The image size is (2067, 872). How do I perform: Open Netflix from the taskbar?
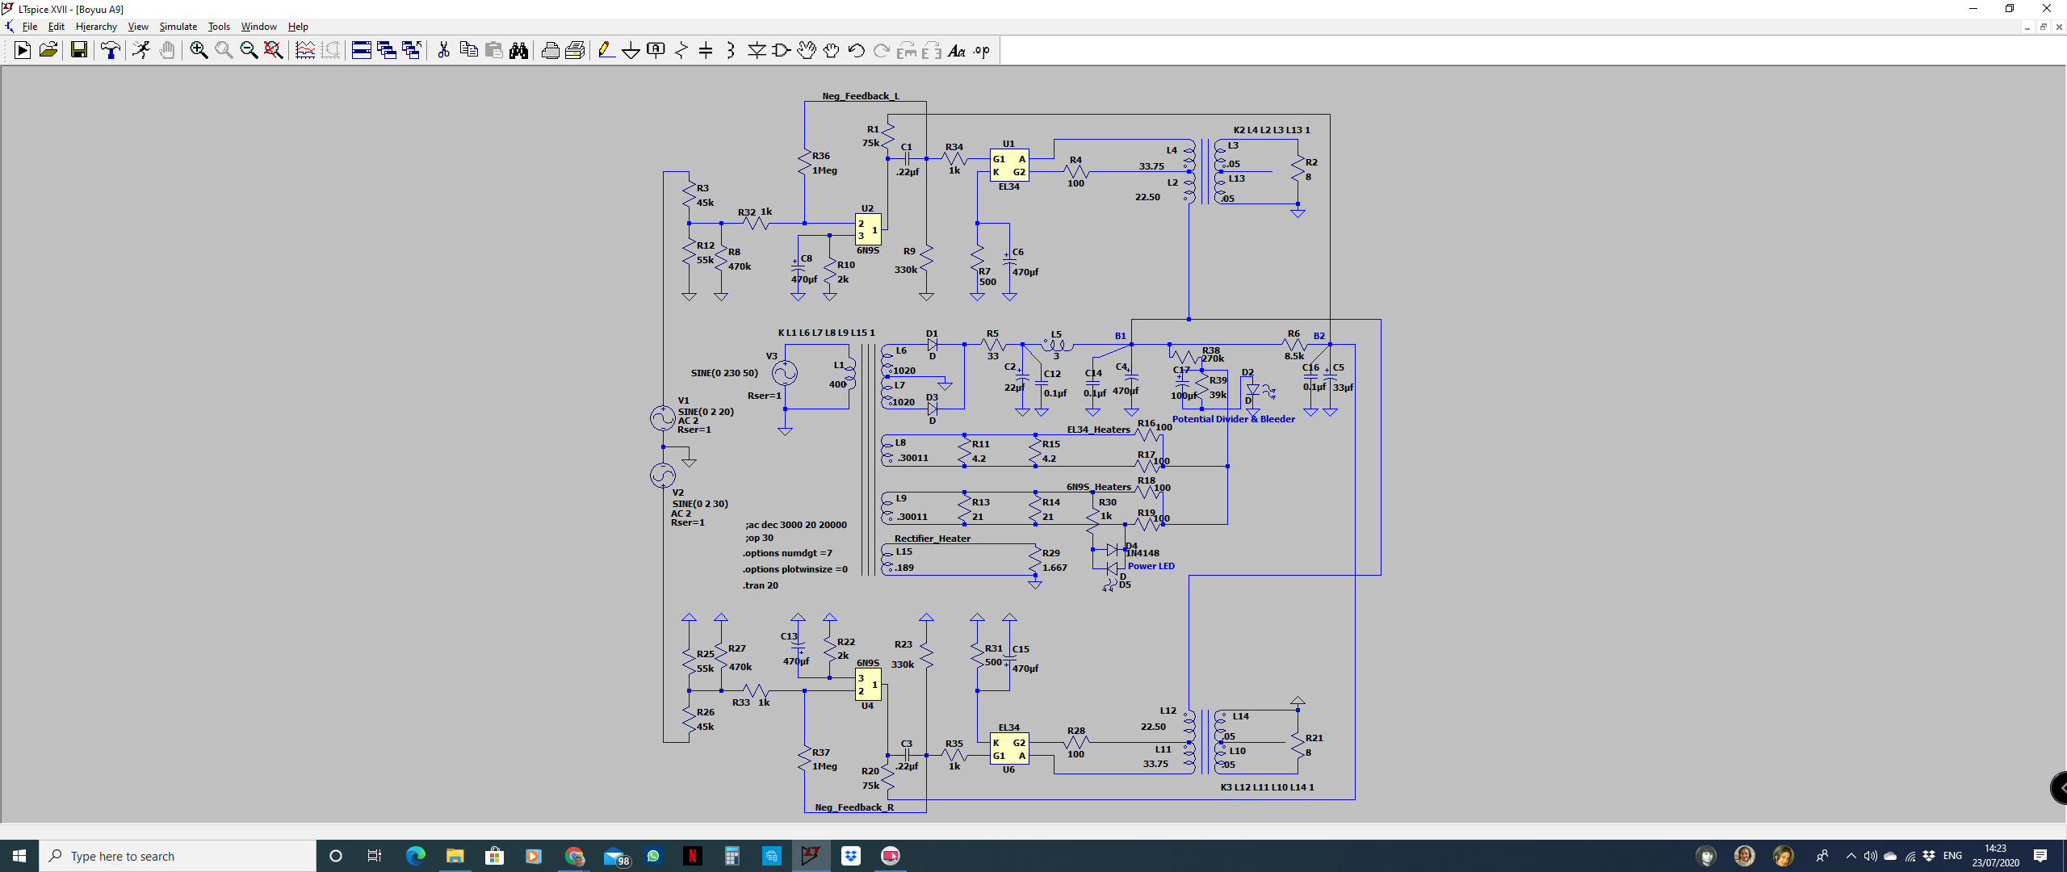point(692,856)
